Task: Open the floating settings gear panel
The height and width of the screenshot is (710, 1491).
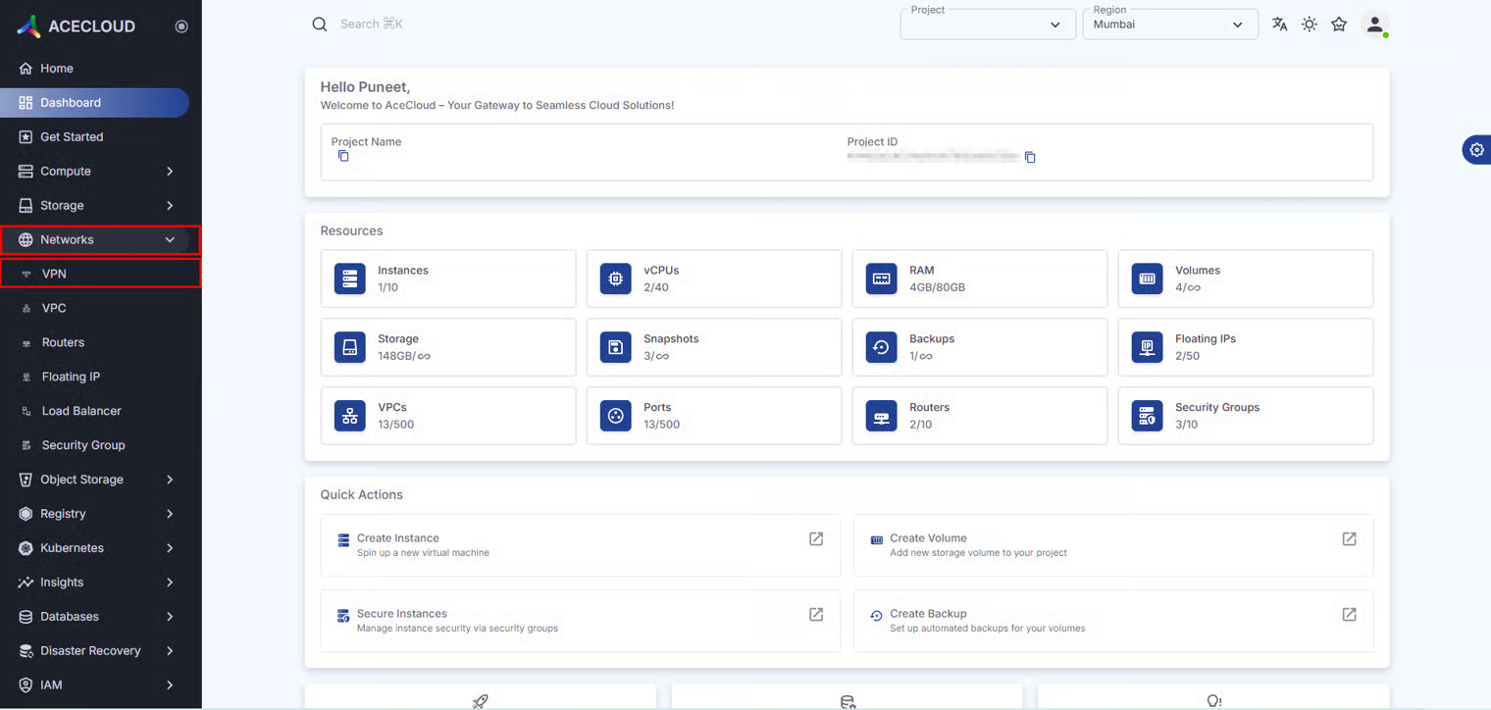Action: [x=1476, y=149]
